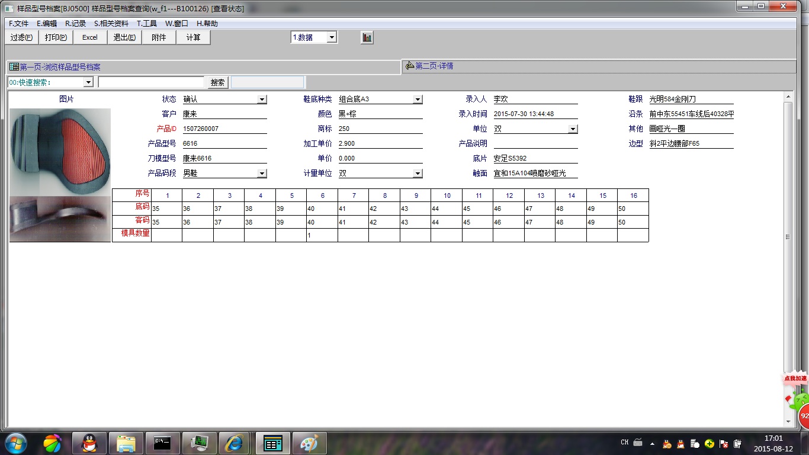Click the green plus tray icon

click(x=710, y=444)
